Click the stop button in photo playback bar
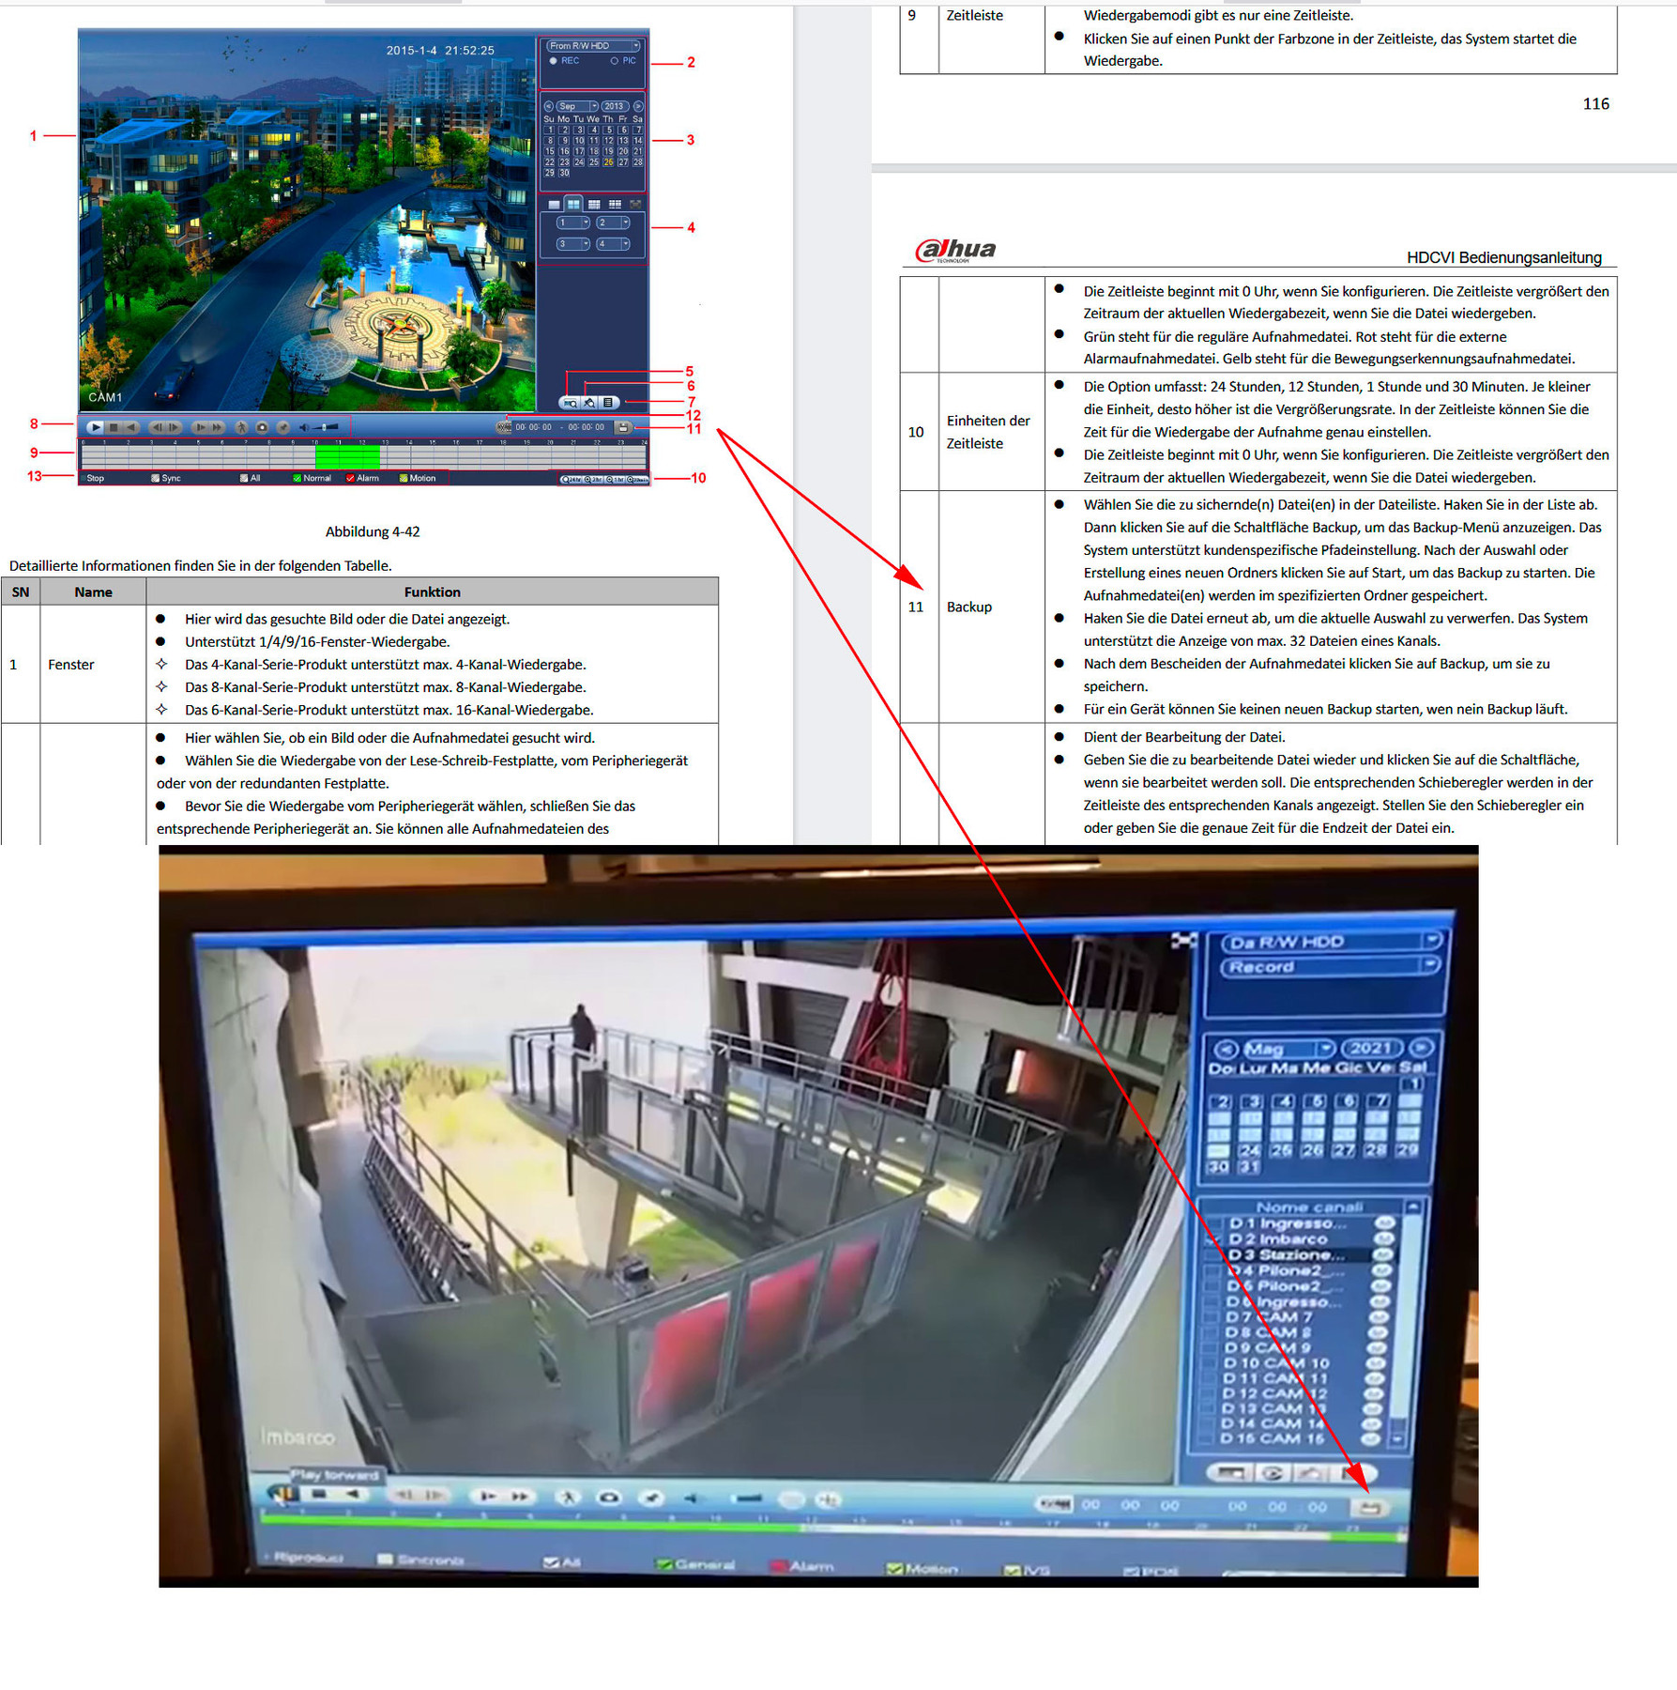Viewport: 1677px width, 1690px height. point(319,1494)
